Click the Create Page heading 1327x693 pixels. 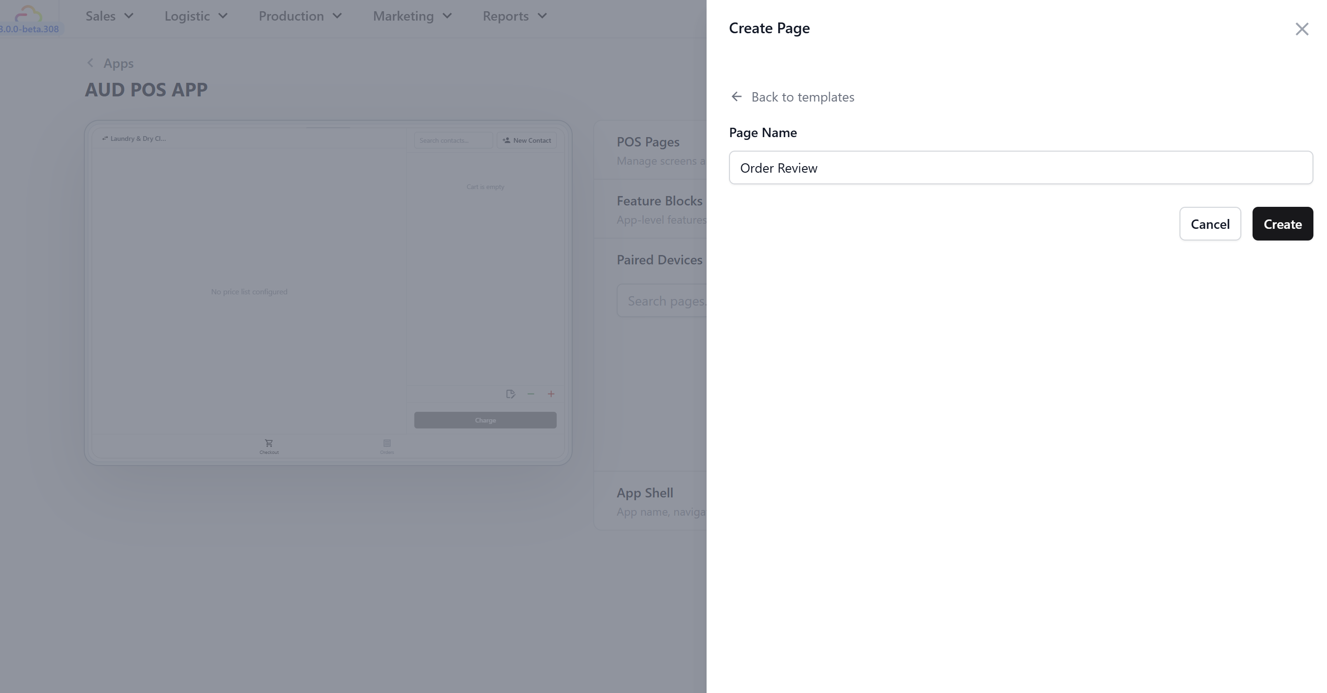[x=769, y=28]
